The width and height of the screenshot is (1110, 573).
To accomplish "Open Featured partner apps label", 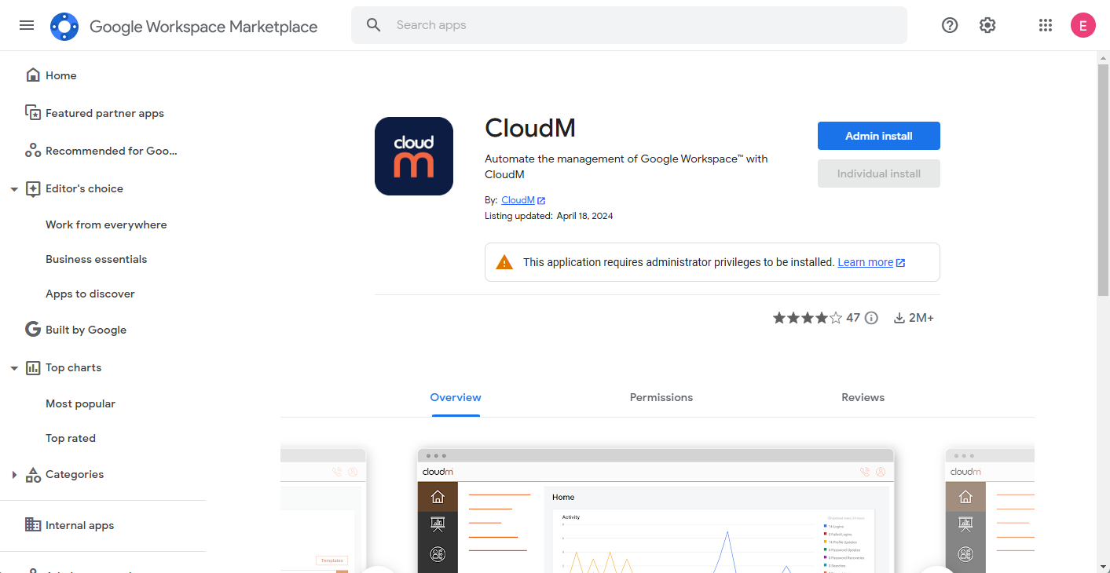I will 104,113.
